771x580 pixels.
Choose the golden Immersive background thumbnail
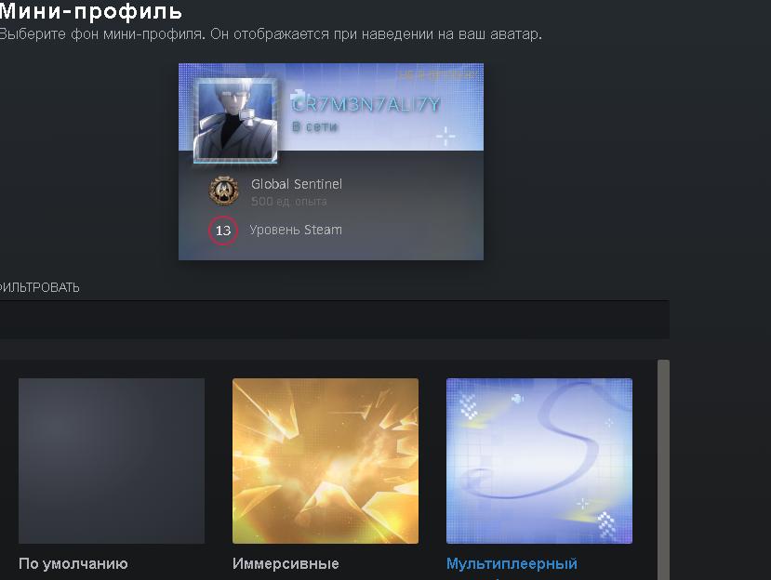point(326,460)
